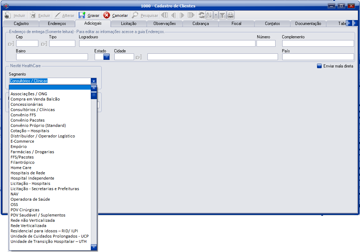
Task: Click the red Cancelar X icon
Action: pyautogui.click(x=107, y=15)
